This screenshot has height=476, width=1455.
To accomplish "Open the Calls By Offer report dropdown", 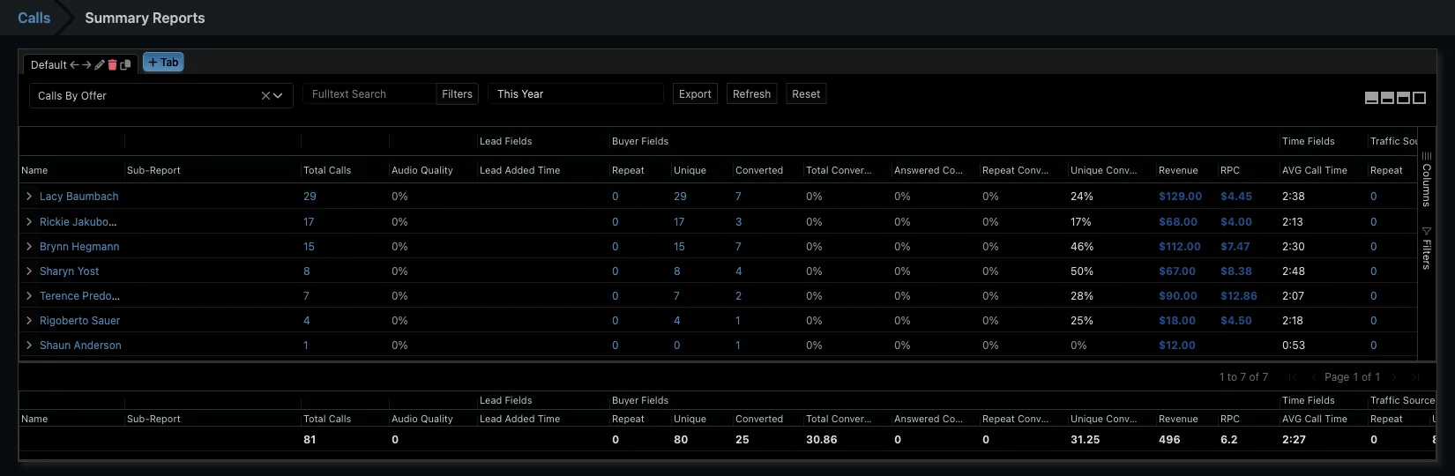I will coord(161,95).
